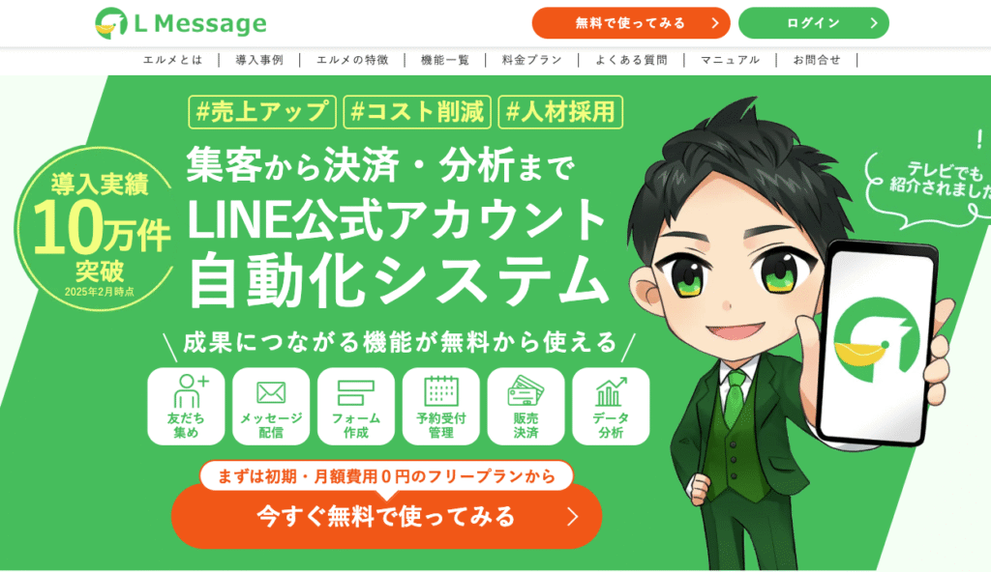Open the 予約受付管理 calendar icon
This screenshot has height=572, width=991.
point(441,391)
